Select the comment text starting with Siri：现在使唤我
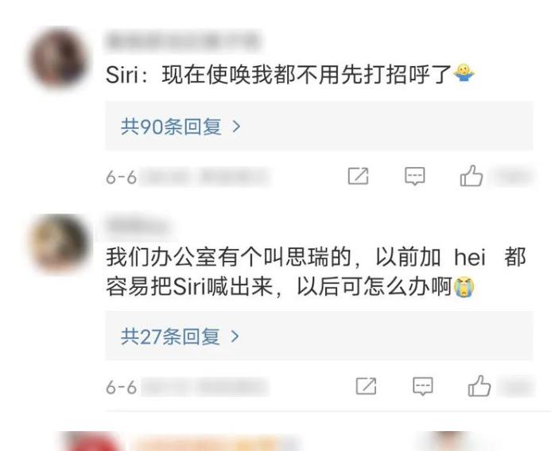 point(290,74)
